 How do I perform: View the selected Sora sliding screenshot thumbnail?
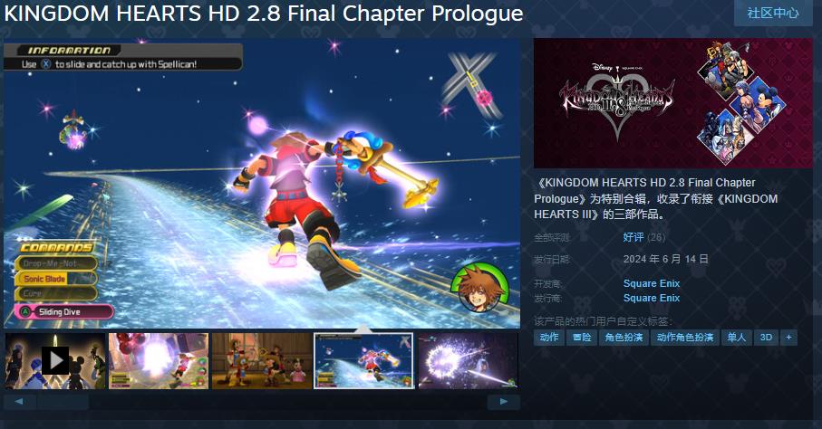[363, 361]
